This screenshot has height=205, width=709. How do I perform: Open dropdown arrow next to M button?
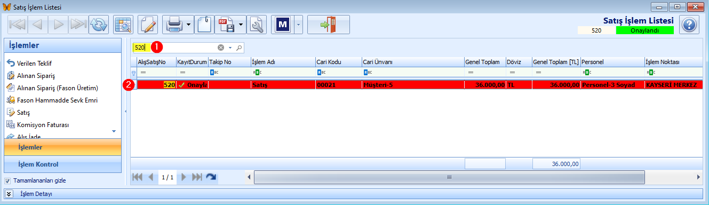point(298,25)
